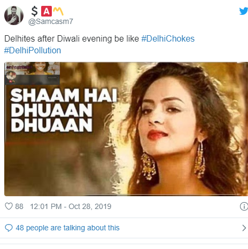Like the tweet with heart icon
This screenshot has width=248, height=249.
(x=9, y=206)
